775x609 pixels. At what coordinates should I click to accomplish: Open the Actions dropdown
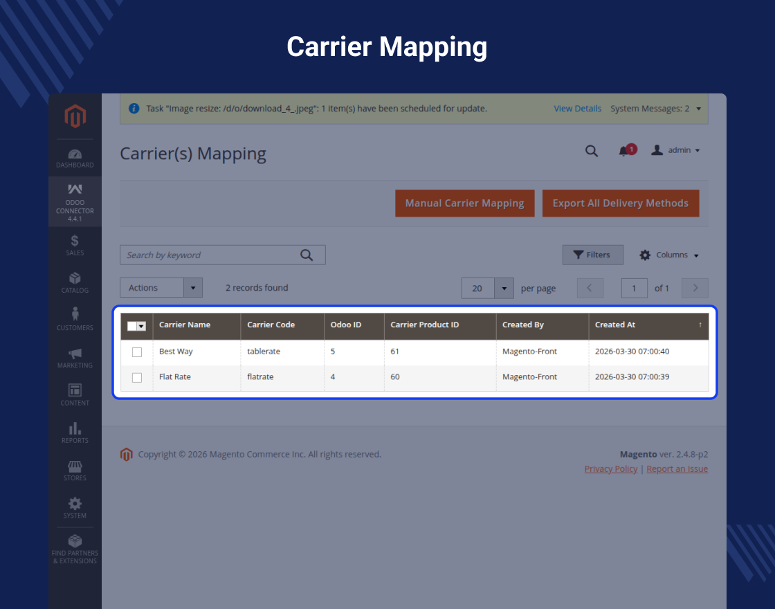[x=161, y=288]
